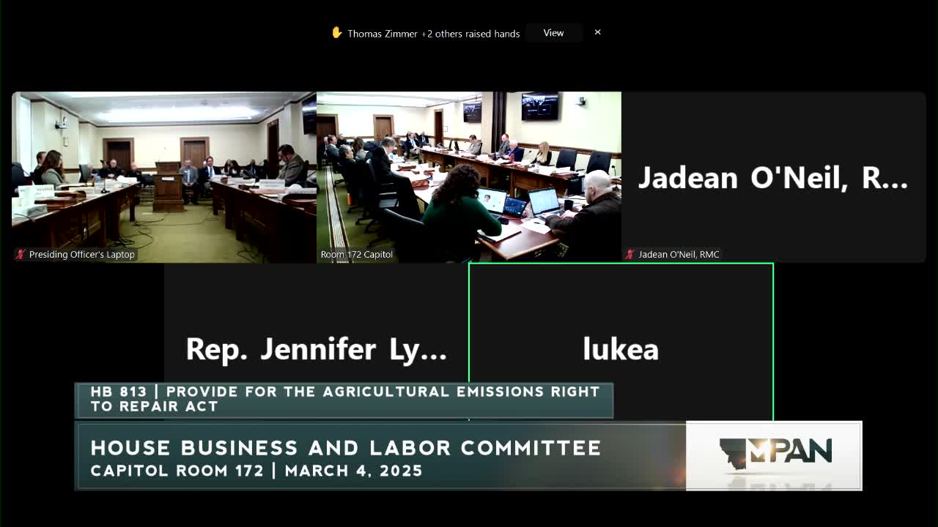Click the muted mic icon beside Jadean O'Neil, RMC
The width and height of the screenshot is (938, 527).
click(629, 254)
